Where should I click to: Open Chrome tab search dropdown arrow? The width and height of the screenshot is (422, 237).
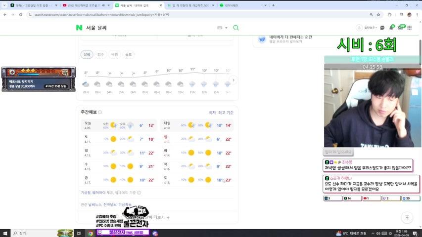4,5
